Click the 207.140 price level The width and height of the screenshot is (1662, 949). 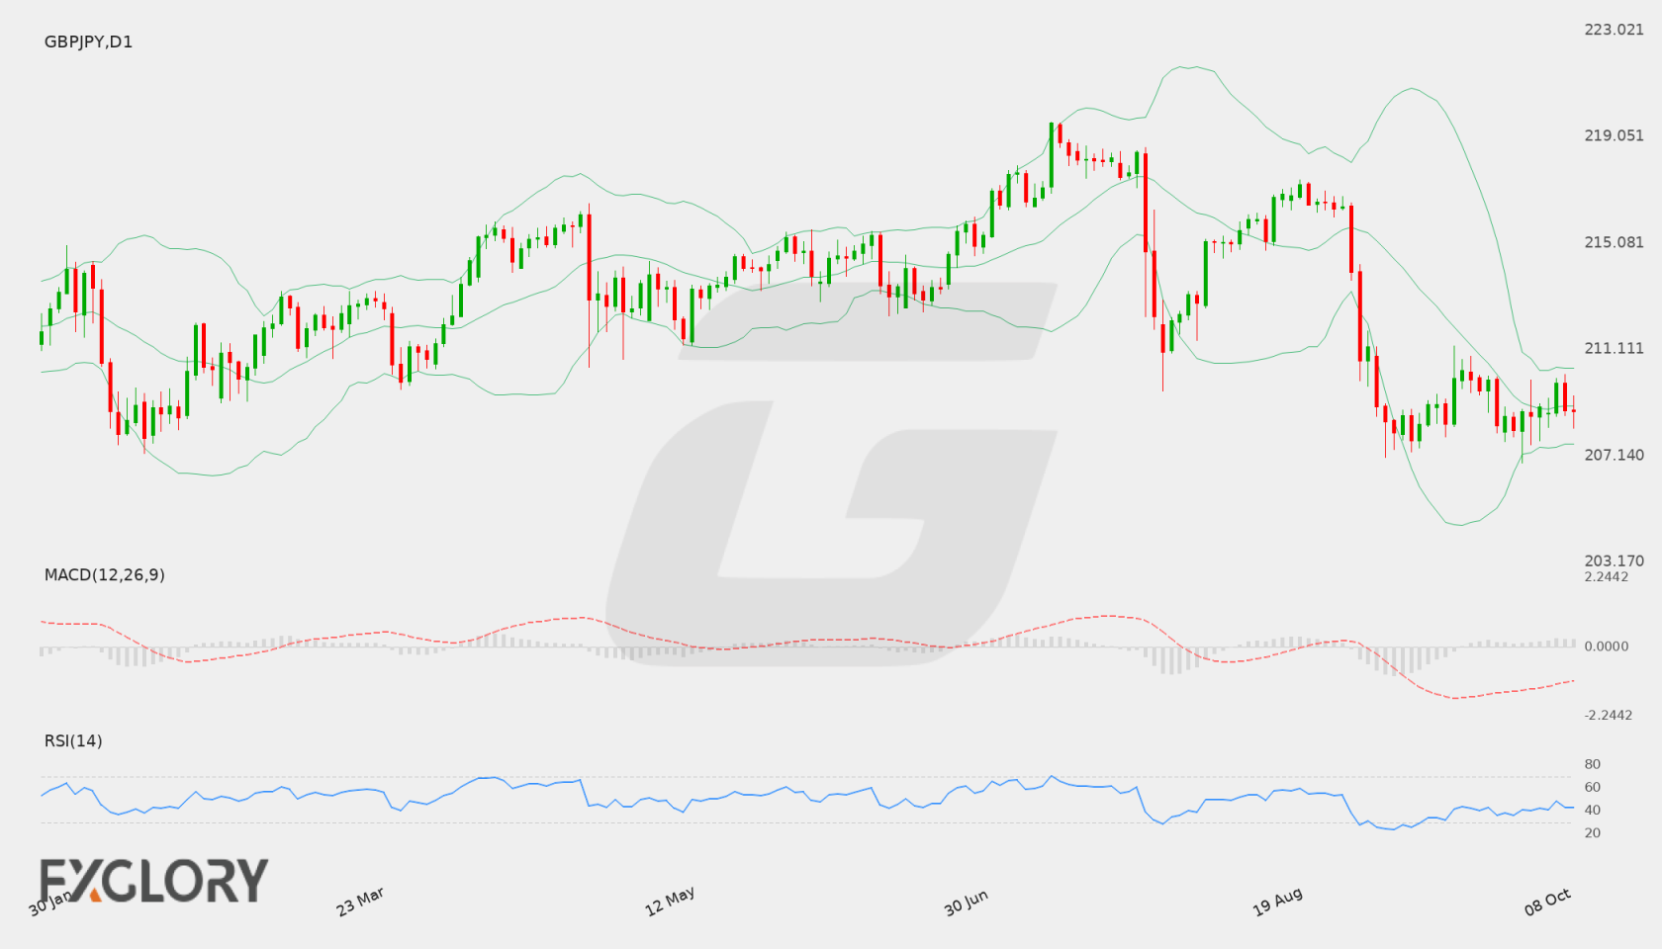pyautogui.click(x=1614, y=455)
